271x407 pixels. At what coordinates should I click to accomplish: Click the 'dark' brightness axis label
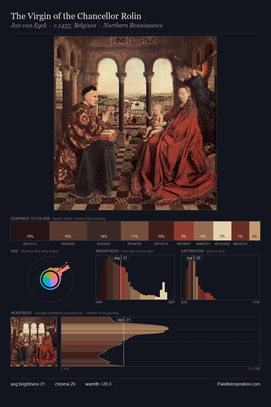coord(99,302)
